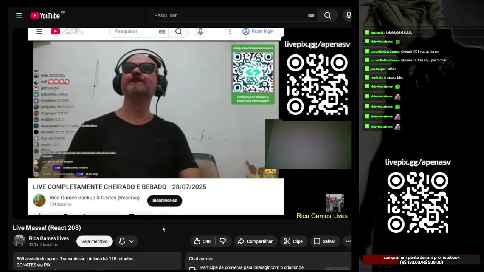Click the Chat ao vivo header
Screen dimensions: 484x272
(201, 259)
